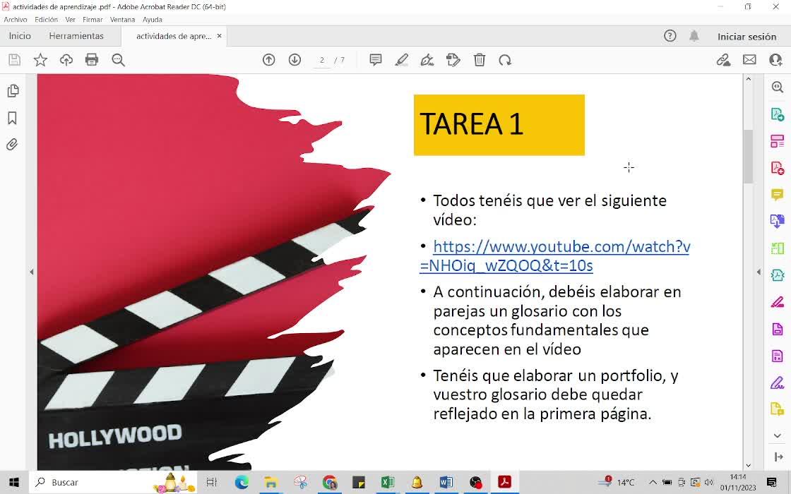Select the highlight text pen tool
The height and width of the screenshot is (494, 791).
tap(402, 60)
